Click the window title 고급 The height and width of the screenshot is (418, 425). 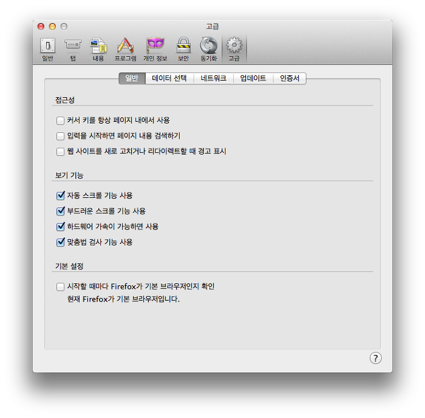(212, 26)
